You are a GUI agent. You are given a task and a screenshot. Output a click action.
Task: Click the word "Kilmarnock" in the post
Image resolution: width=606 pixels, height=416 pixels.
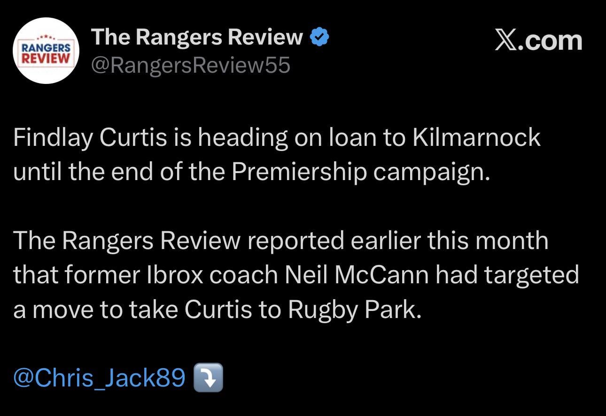(476, 138)
